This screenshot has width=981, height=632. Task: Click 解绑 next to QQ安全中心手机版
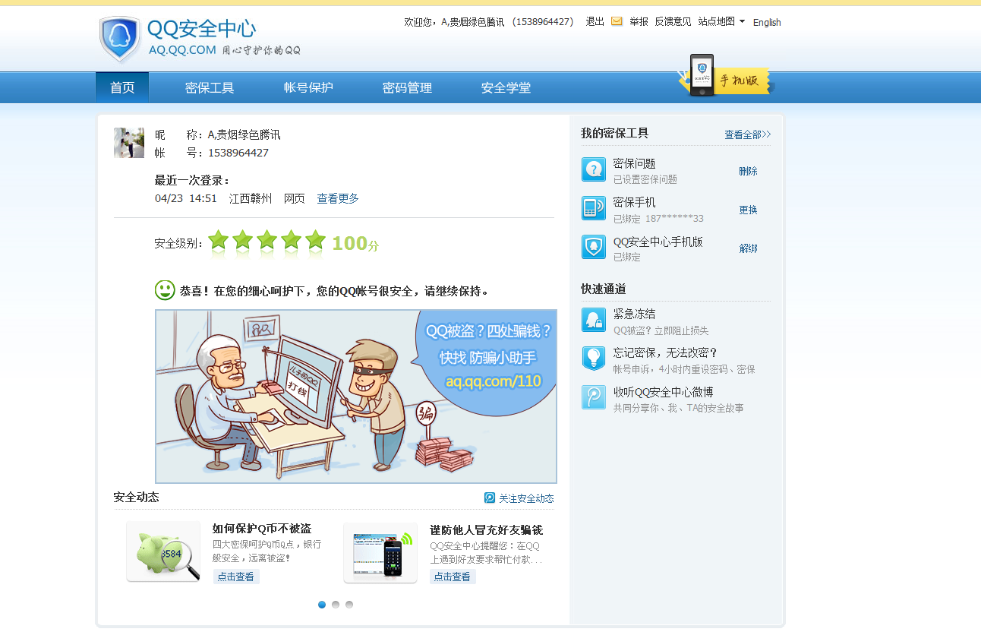coord(748,248)
